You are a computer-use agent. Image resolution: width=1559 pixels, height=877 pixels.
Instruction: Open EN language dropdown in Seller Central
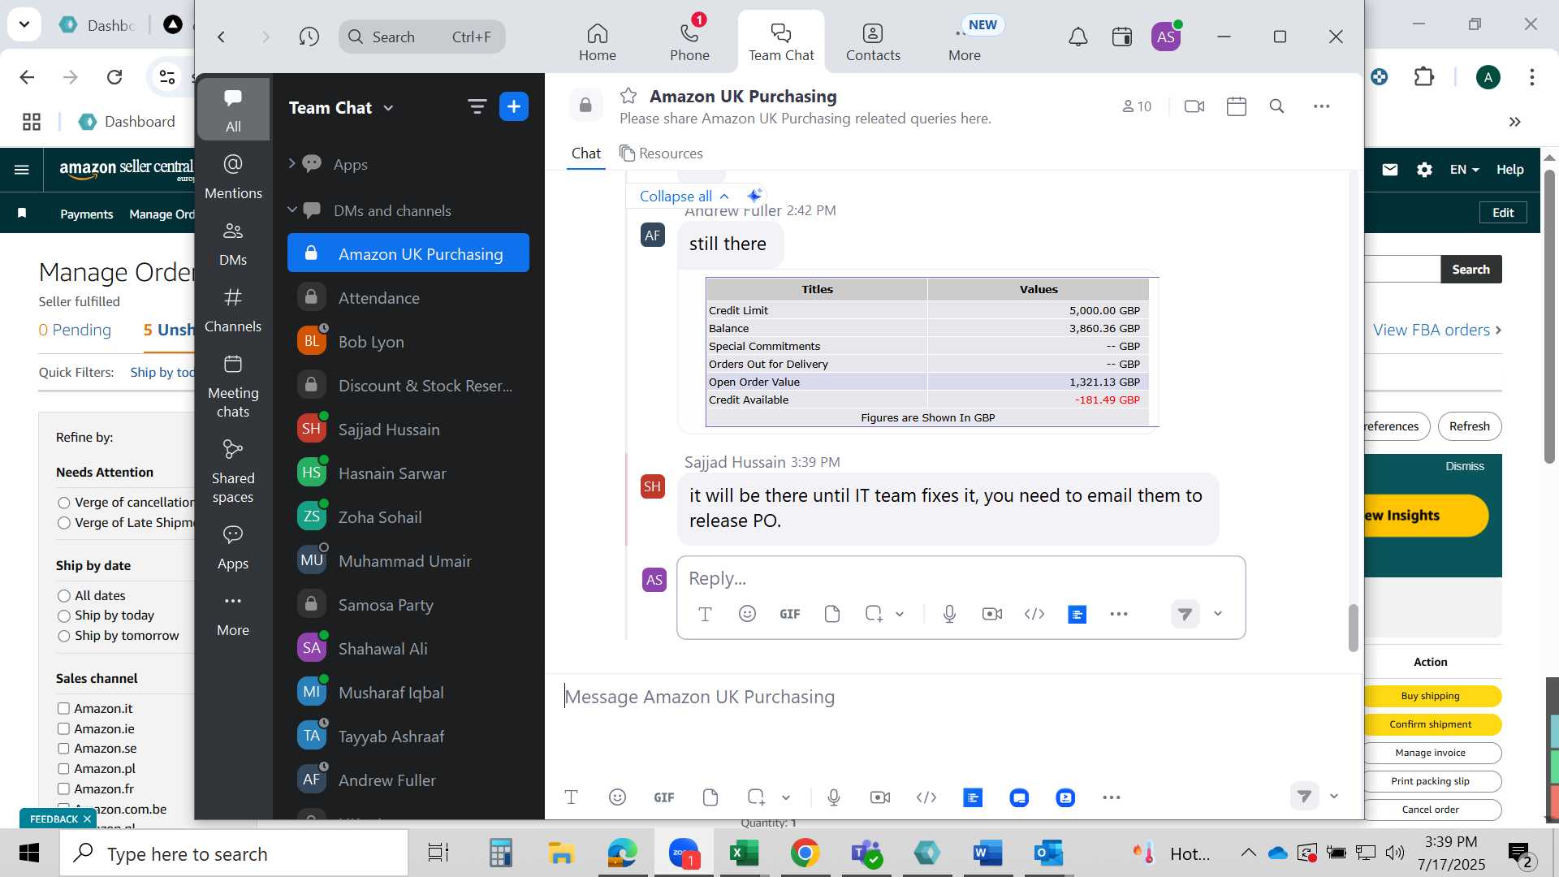tap(1465, 169)
